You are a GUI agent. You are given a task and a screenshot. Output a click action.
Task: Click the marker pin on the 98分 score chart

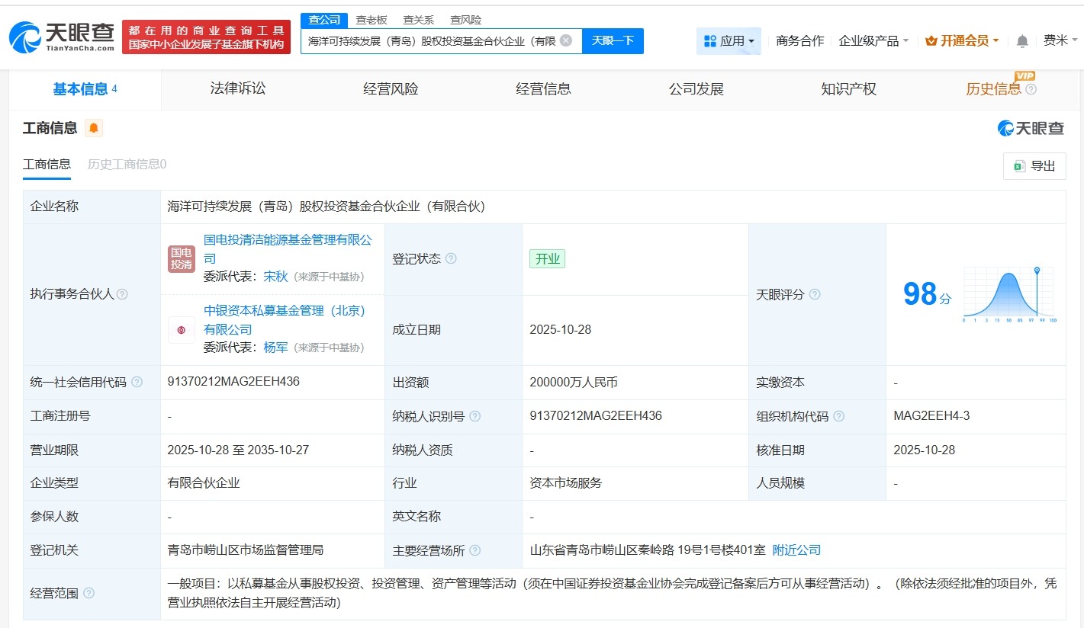1038,271
